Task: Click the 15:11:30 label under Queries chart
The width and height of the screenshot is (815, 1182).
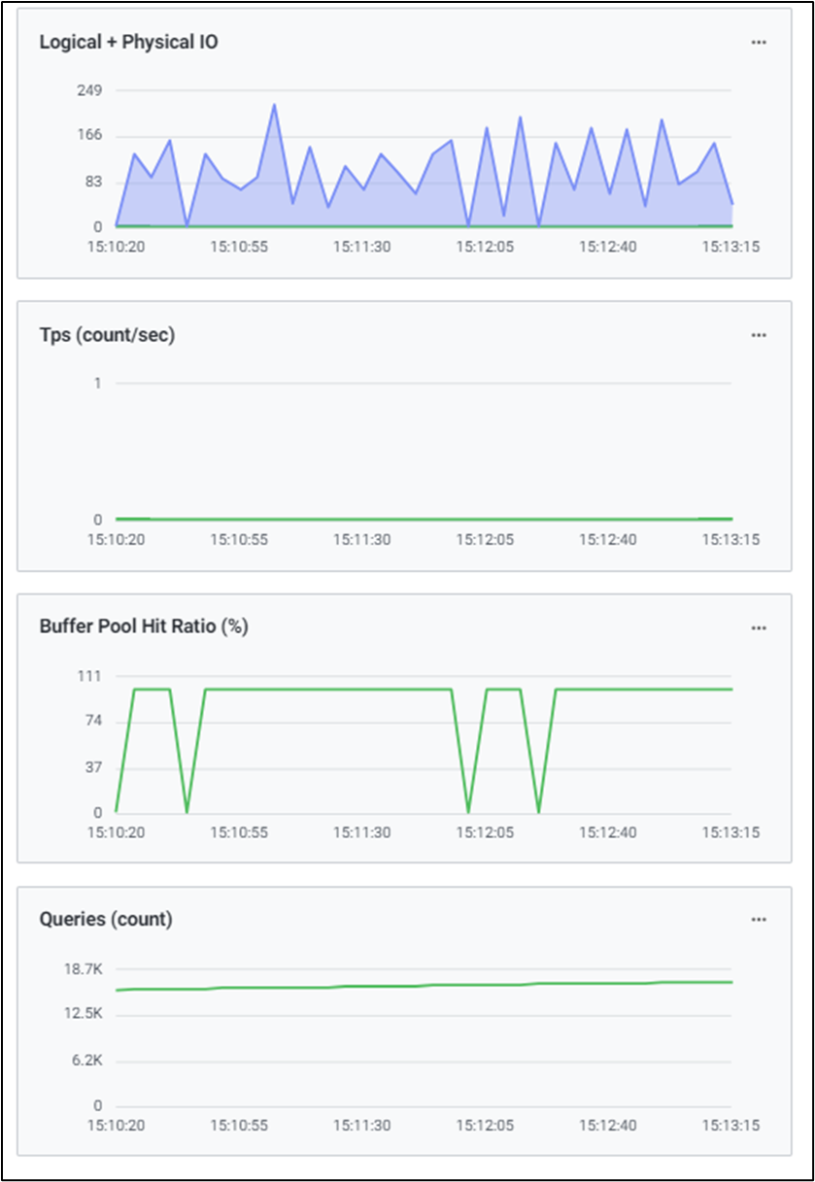Action: pos(362,1125)
